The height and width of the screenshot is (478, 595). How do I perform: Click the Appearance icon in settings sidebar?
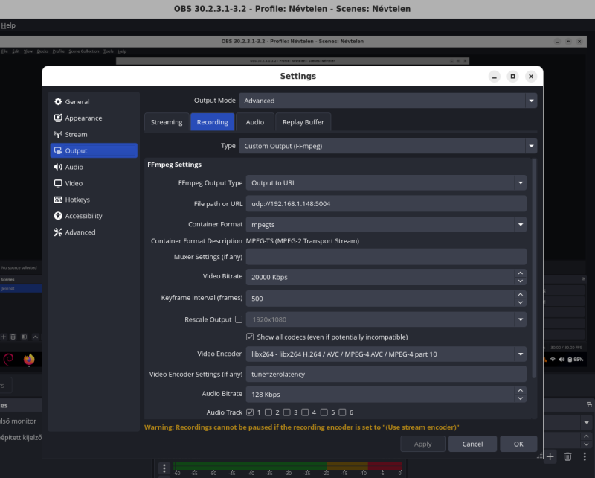[x=58, y=118]
